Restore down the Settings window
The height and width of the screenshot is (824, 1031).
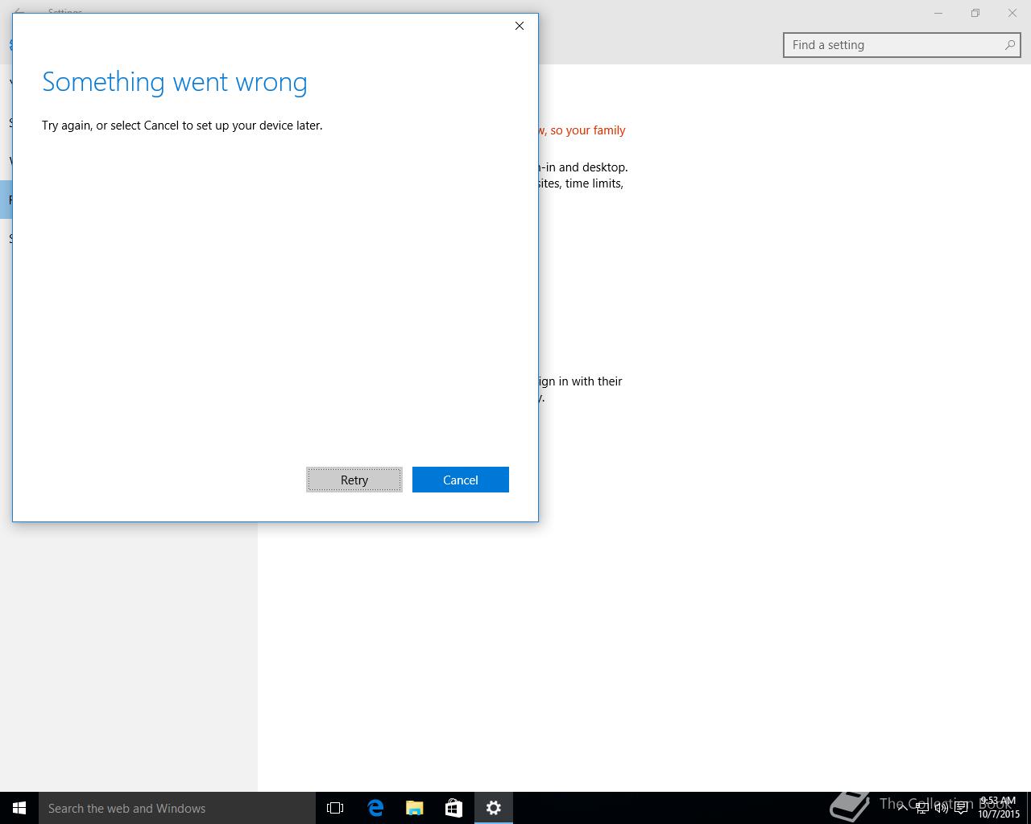pos(975,13)
